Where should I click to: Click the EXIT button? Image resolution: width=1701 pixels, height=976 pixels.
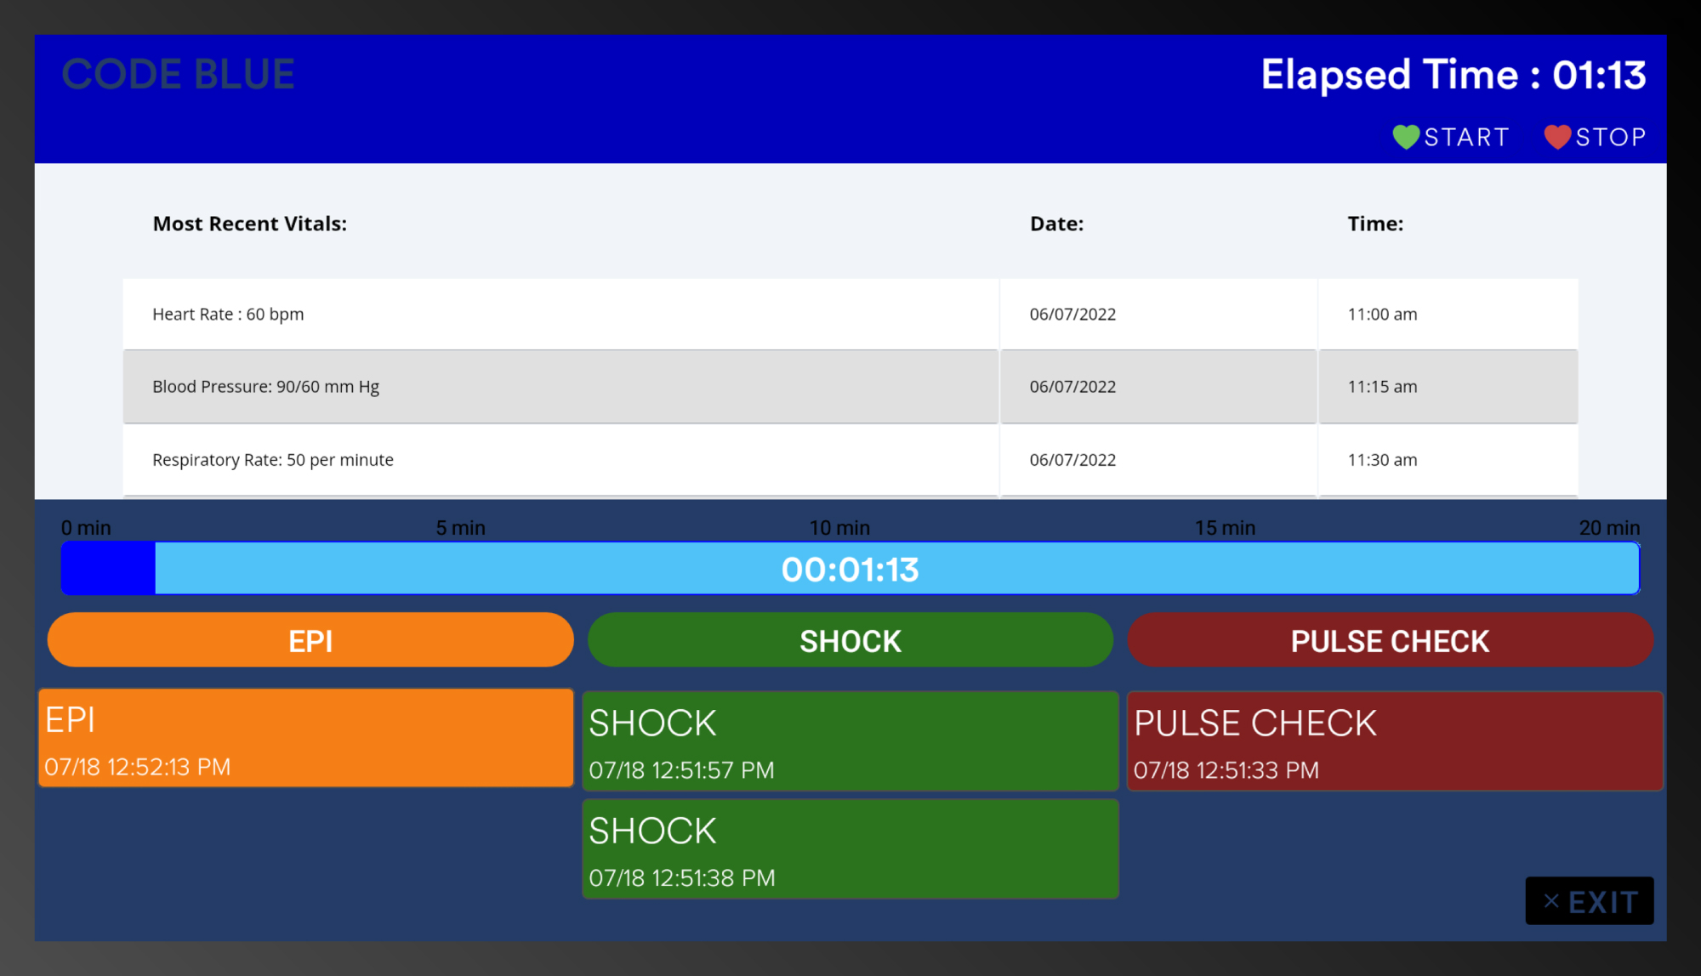pyautogui.click(x=1589, y=900)
